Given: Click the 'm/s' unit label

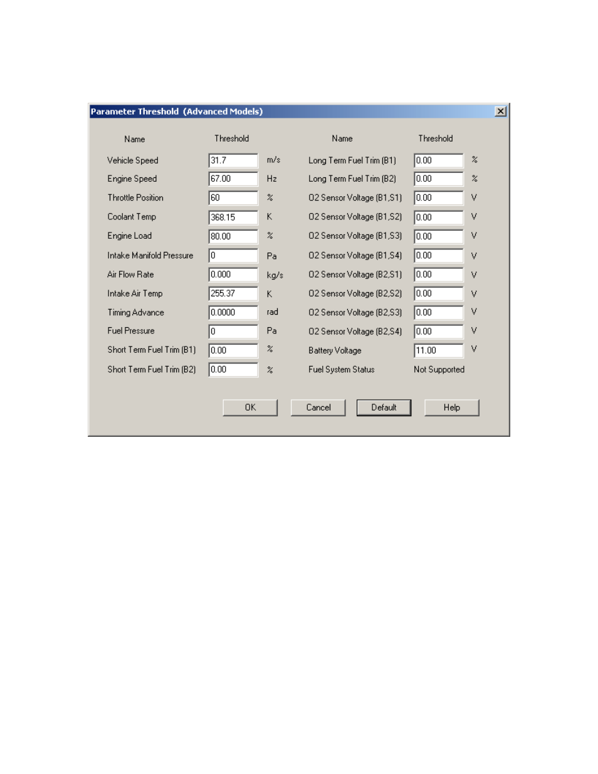Looking at the screenshot, I should [x=273, y=160].
